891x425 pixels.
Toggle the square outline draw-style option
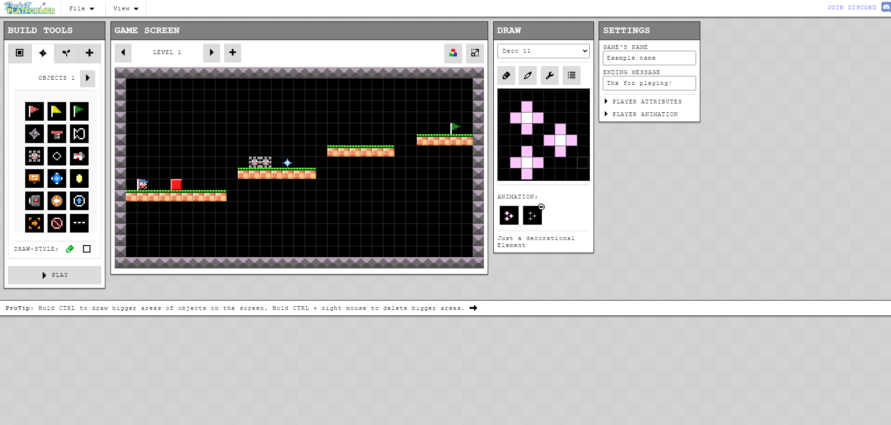coord(86,249)
